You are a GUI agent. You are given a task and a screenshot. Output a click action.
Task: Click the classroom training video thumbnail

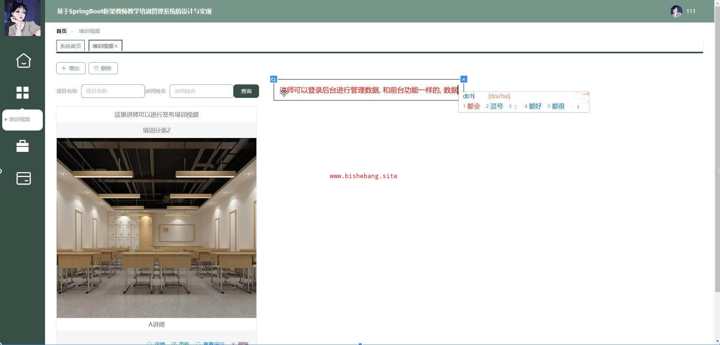(x=157, y=228)
